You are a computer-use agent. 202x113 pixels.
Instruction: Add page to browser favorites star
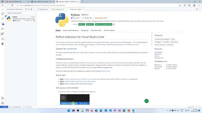click(x=185, y=5)
